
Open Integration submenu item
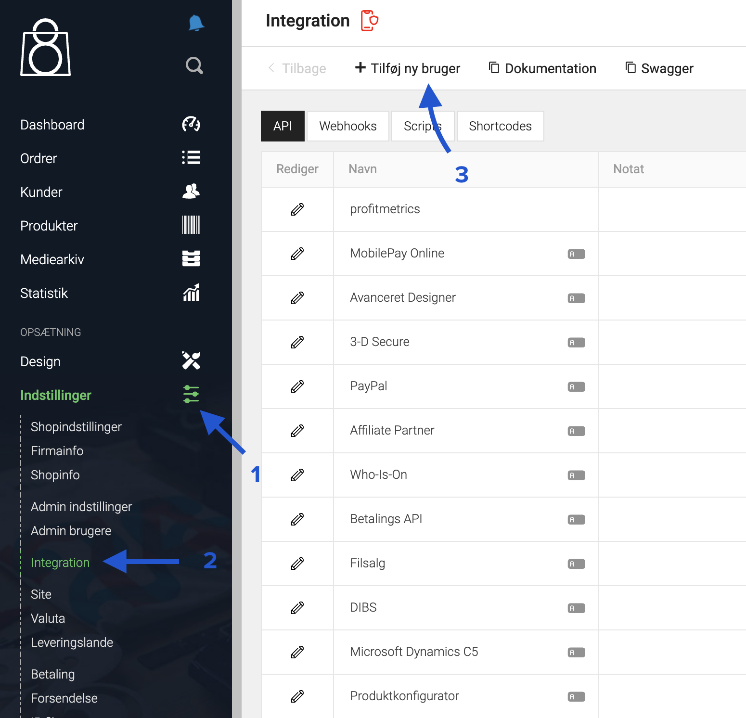pyautogui.click(x=60, y=563)
